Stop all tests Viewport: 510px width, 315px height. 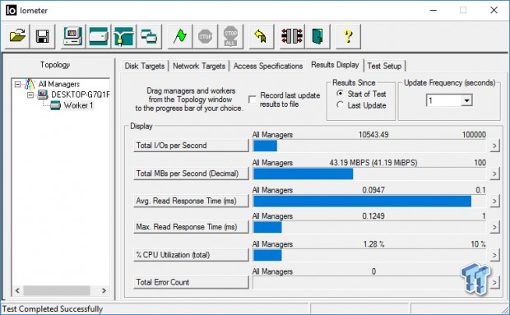(230, 36)
